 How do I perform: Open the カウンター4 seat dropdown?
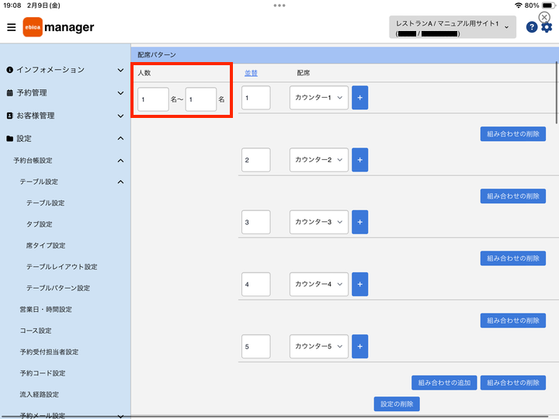319,284
